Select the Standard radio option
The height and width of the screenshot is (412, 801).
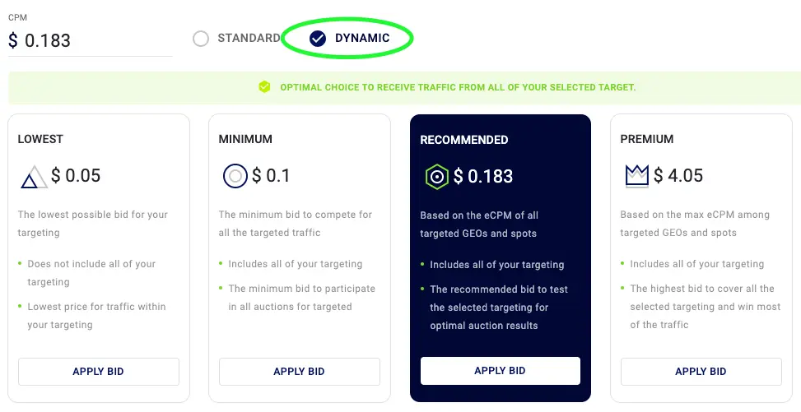(x=201, y=39)
